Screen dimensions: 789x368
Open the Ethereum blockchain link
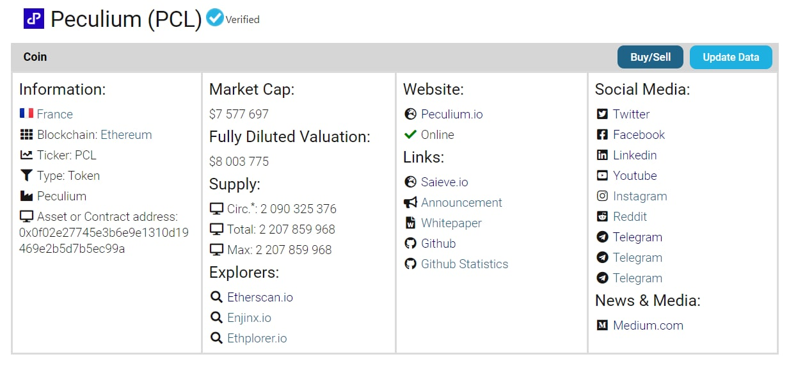click(x=126, y=134)
